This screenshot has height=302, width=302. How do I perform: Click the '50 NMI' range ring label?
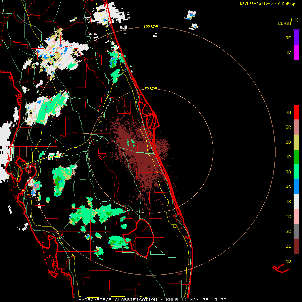(x=151, y=89)
